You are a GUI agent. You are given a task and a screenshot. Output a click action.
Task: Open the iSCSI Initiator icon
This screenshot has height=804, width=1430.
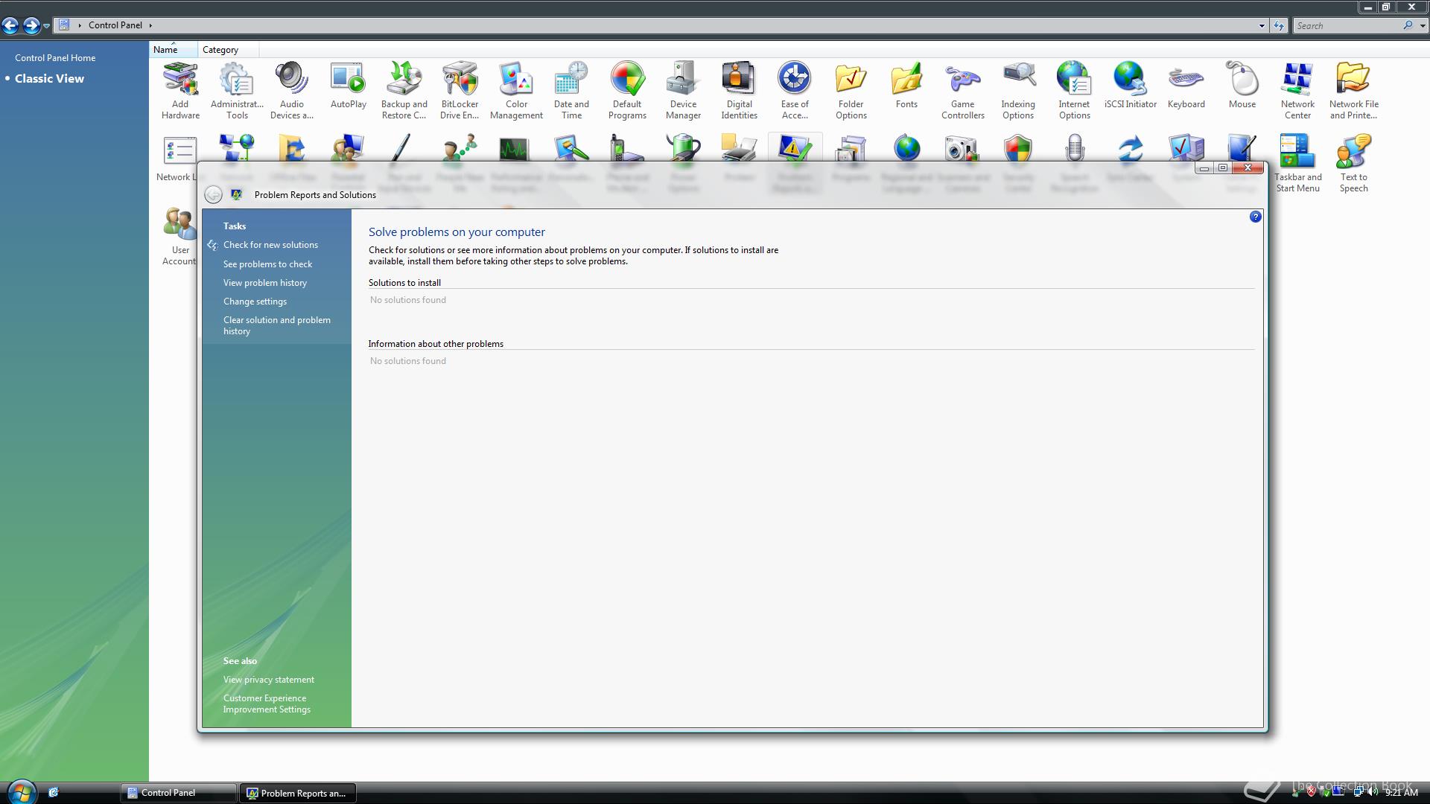click(x=1130, y=86)
